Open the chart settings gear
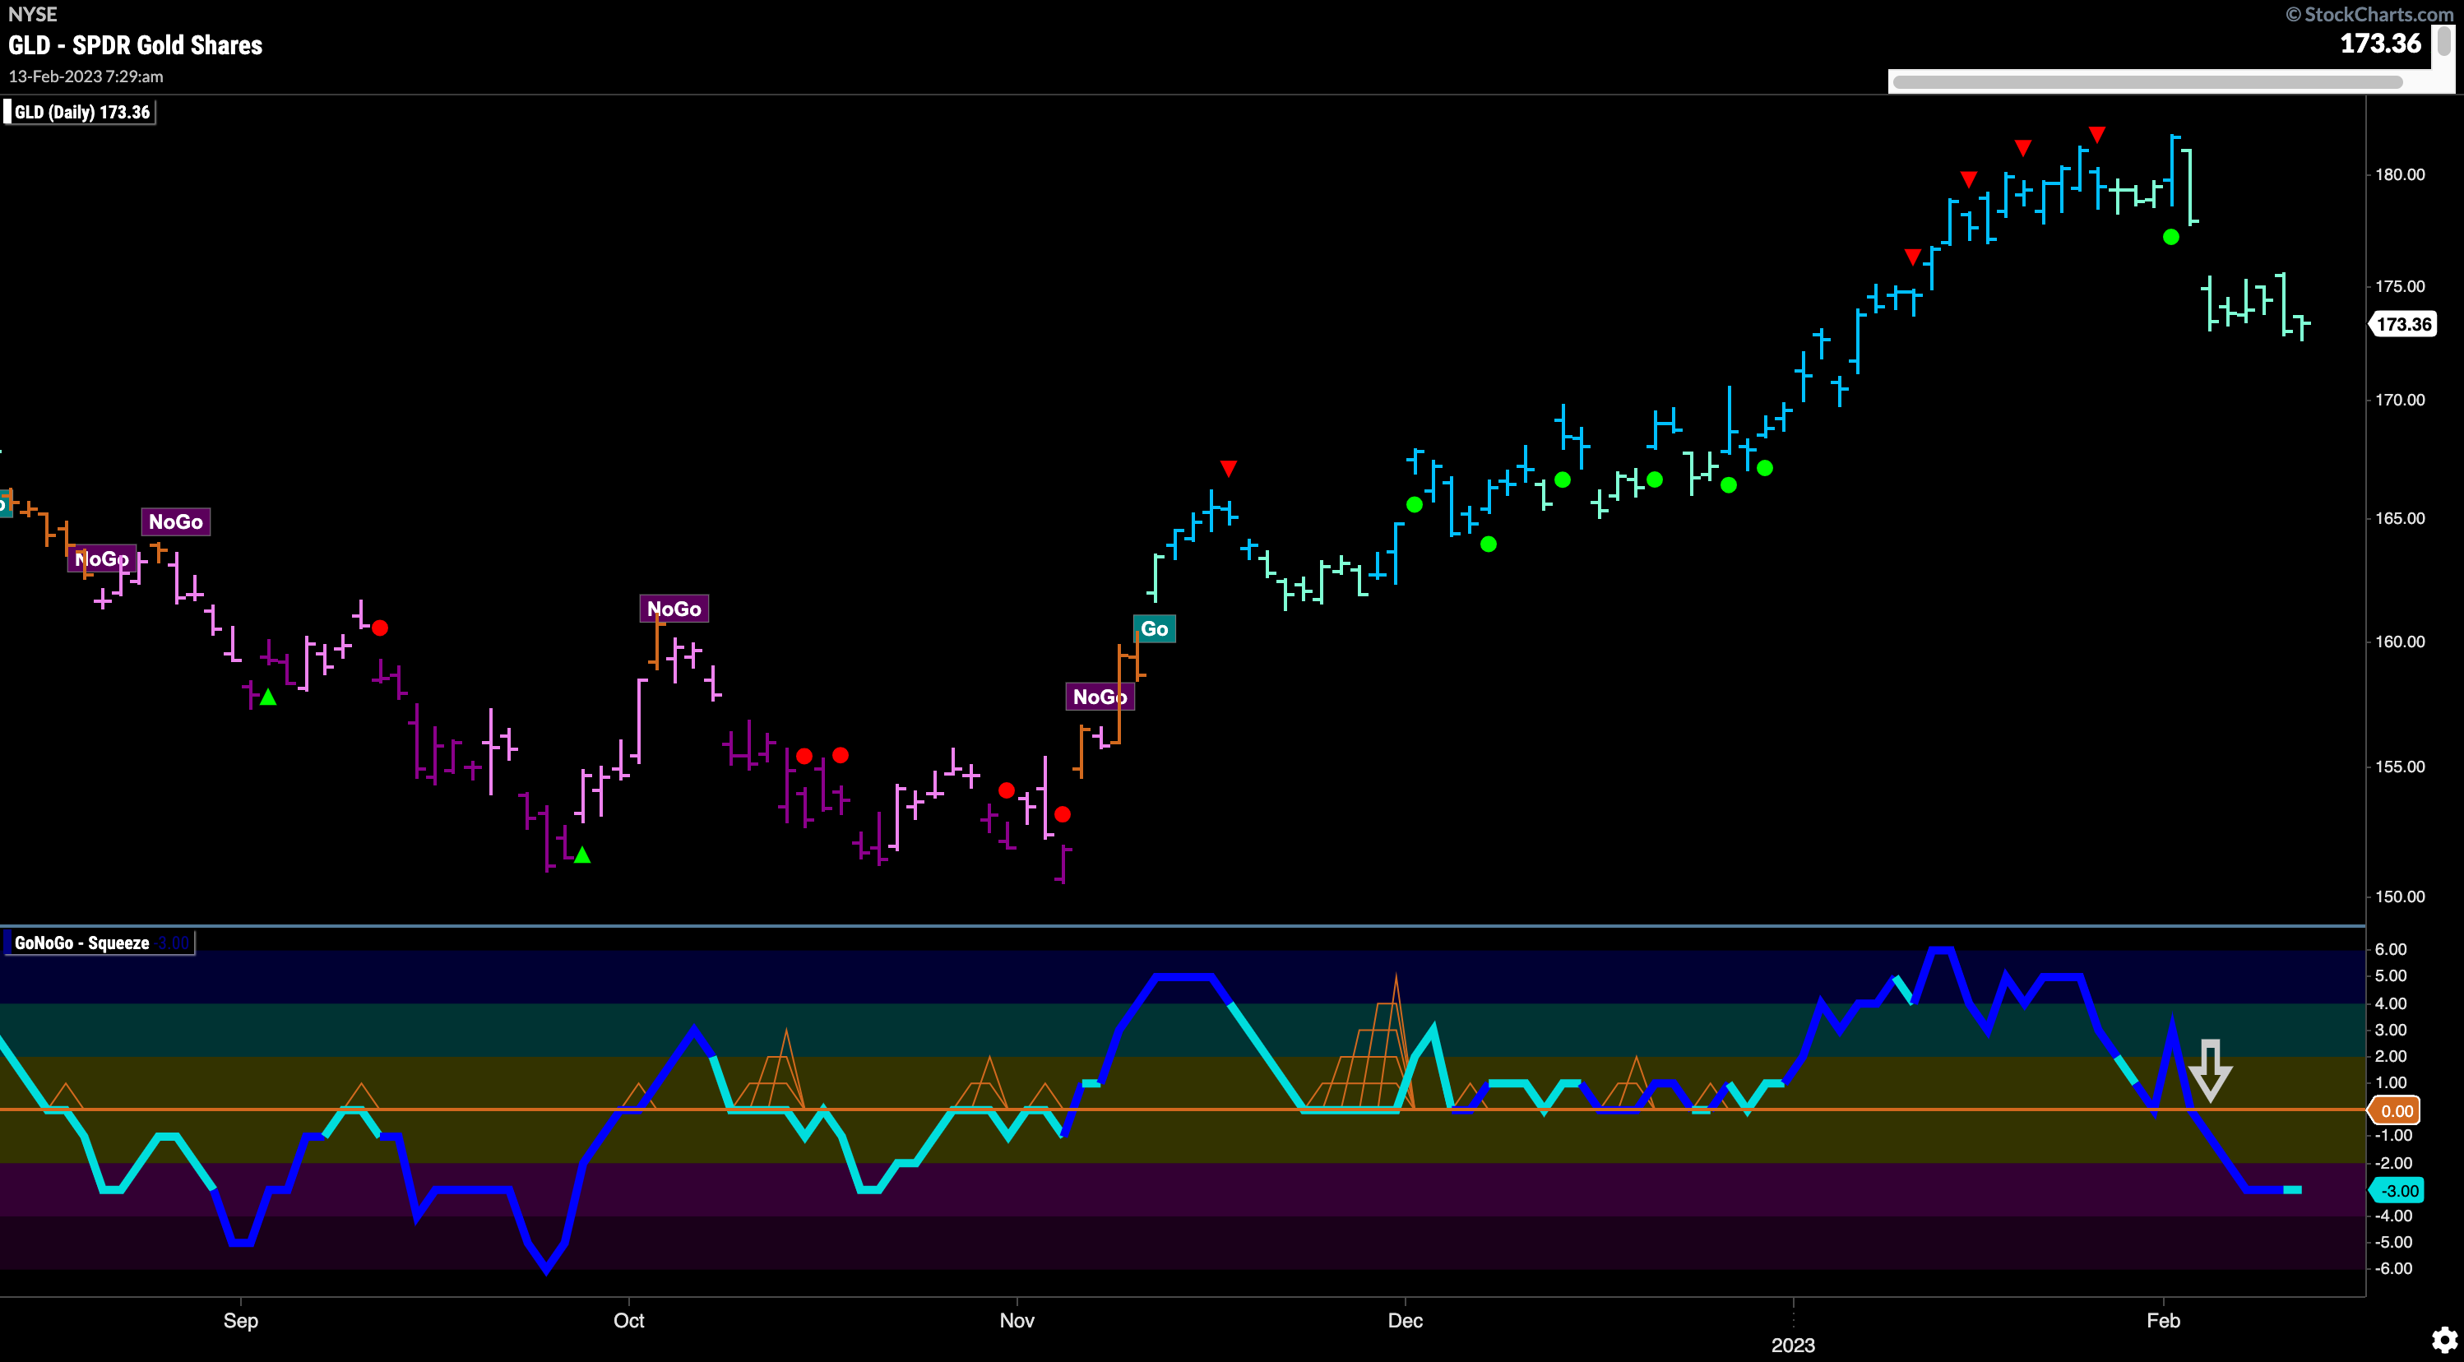 [x=2444, y=1339]
